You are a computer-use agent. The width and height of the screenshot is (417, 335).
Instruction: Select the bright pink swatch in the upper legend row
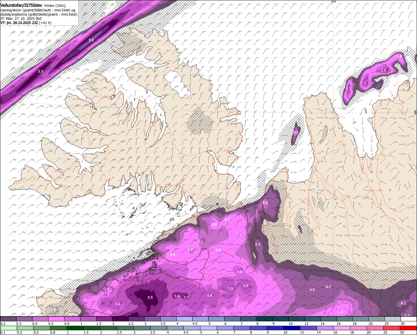point(56,319)
